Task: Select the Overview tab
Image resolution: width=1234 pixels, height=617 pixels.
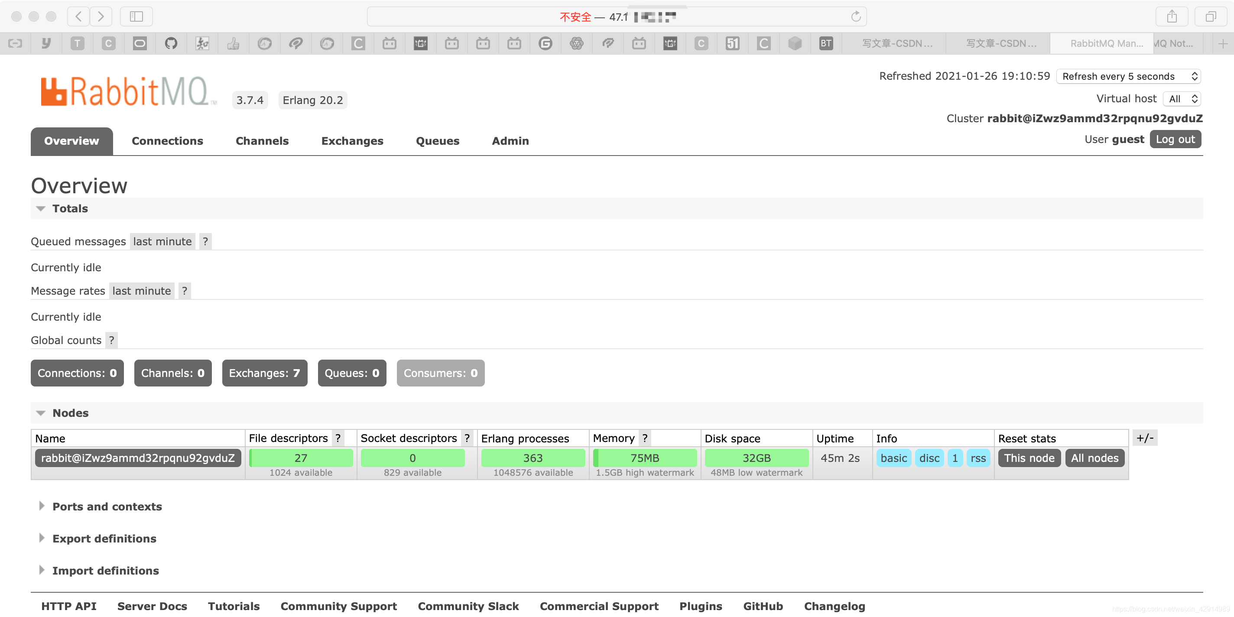Action: click(72, 141)
